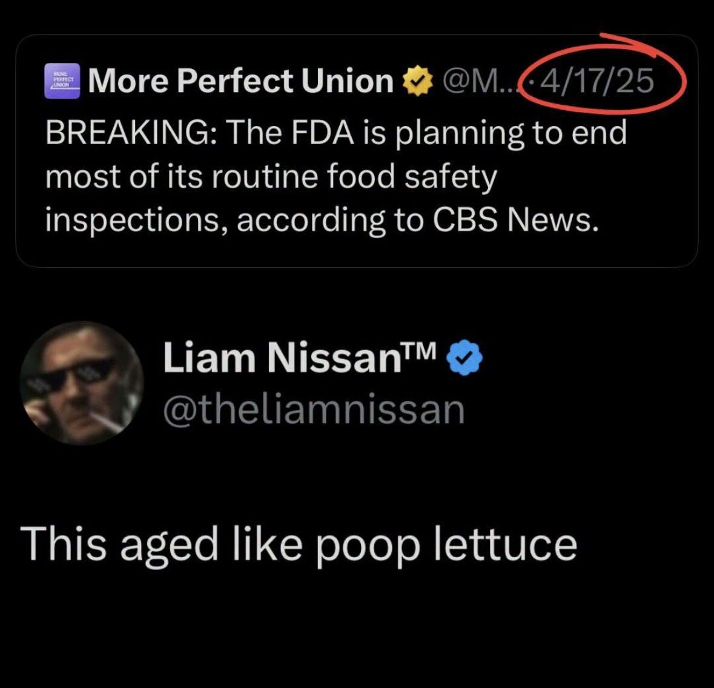Screen dimensions: 714x688
Task: Open the quoted tweet about FDA inspections
Action: coord(357,150)
